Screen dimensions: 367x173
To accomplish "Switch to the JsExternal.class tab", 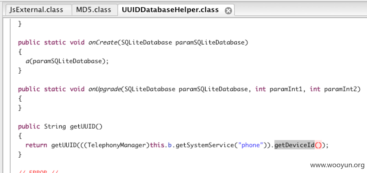I will click(36, 10).
